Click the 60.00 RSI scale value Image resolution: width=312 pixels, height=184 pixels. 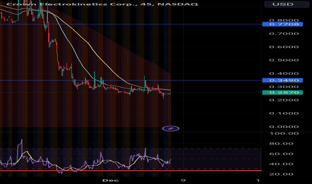pos(281,154)
